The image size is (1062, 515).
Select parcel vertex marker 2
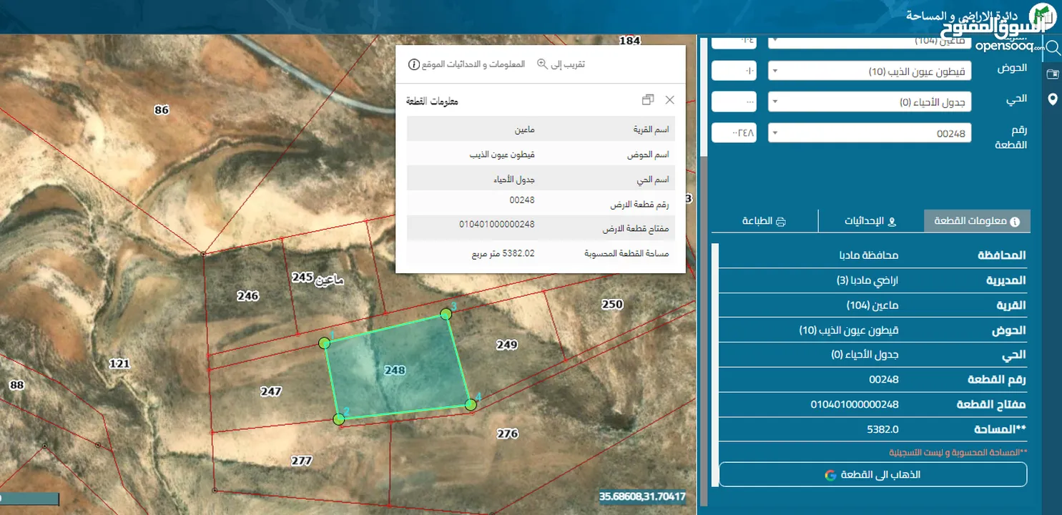point(339,419)
